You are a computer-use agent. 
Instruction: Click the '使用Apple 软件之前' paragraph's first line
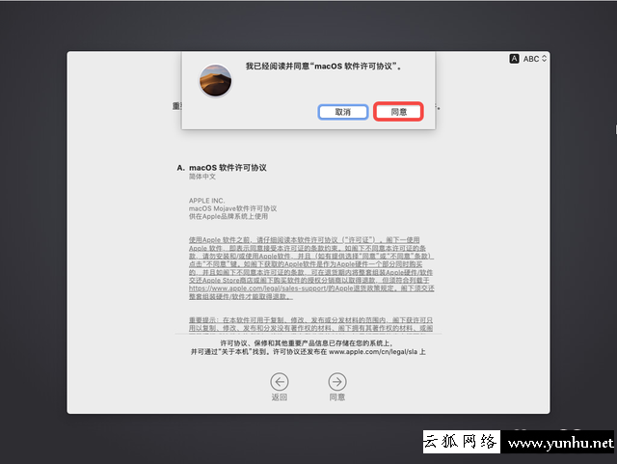305,240
